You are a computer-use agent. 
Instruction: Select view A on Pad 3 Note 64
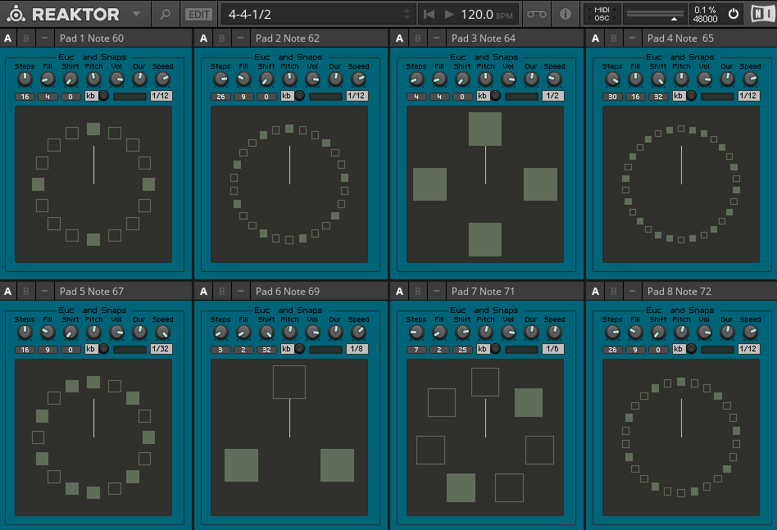click(399, 38)
